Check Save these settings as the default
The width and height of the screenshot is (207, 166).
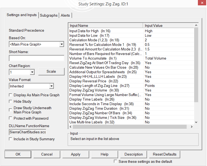[x=115, y=161]
